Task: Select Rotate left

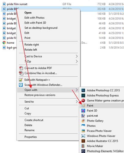Action: 31,50
